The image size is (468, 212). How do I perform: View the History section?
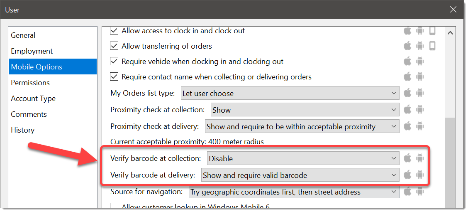(x=53, y=130)
